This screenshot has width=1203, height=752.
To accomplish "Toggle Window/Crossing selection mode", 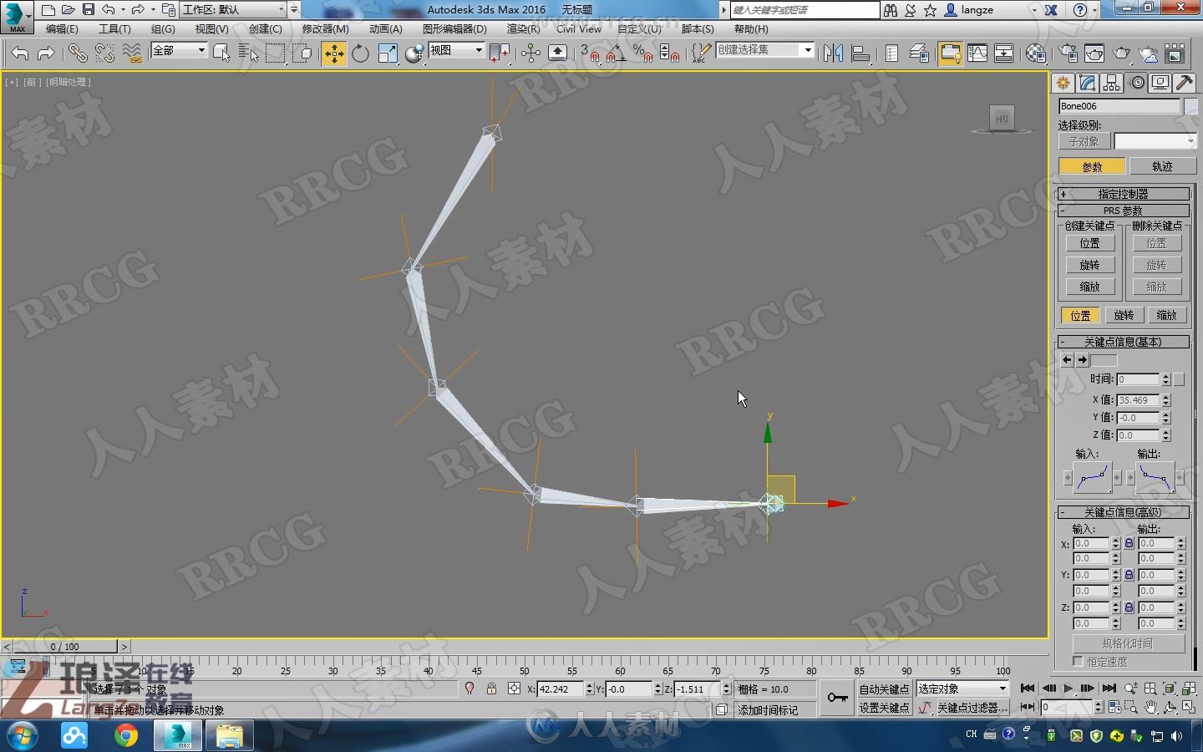I will click(302, 53).
